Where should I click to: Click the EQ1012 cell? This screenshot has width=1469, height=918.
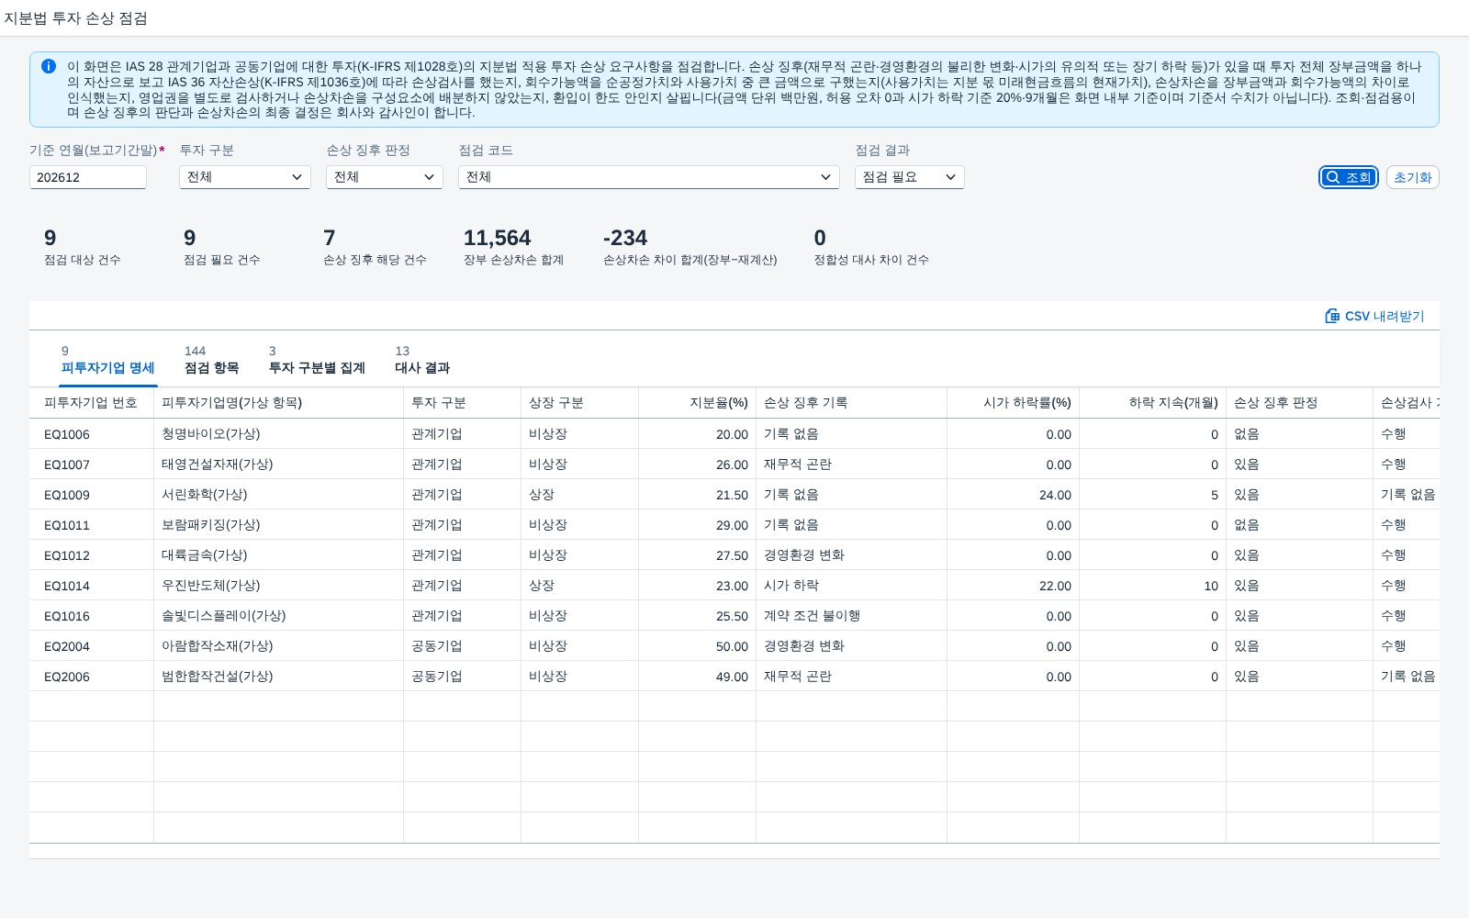[x=91, y=555]
